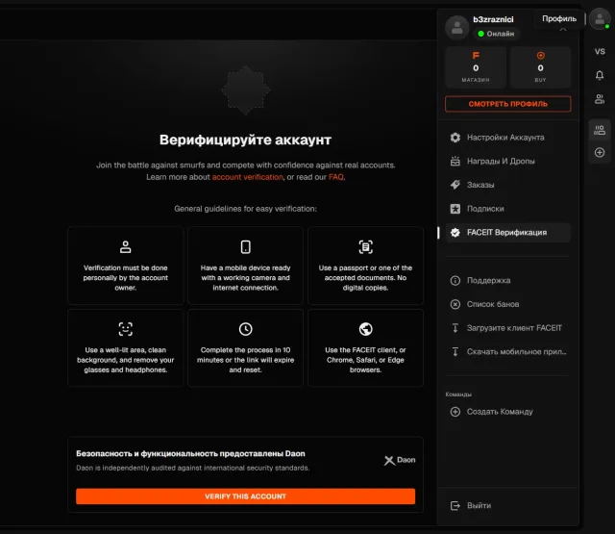Click the verified badge icon beside FACEIT Верификация

click(455, 233)
